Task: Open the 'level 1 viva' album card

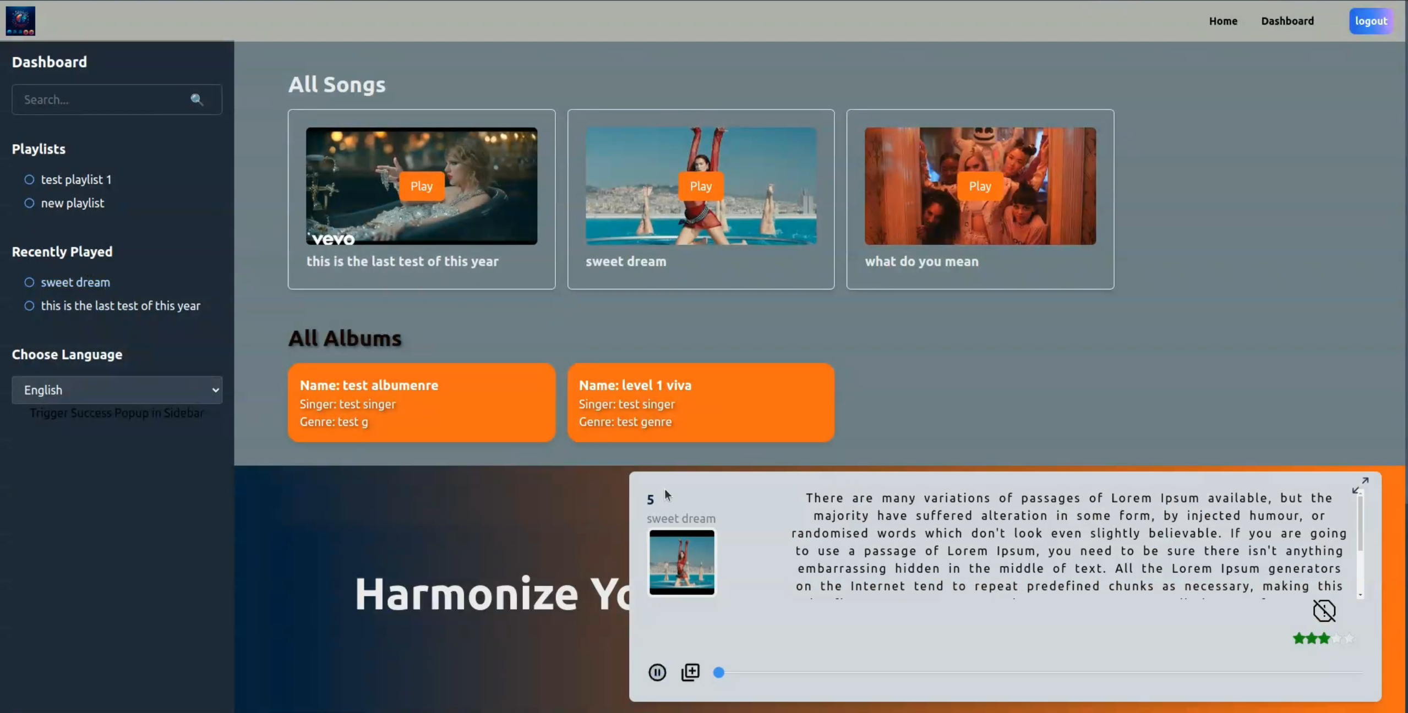Action: coord(701,402)
